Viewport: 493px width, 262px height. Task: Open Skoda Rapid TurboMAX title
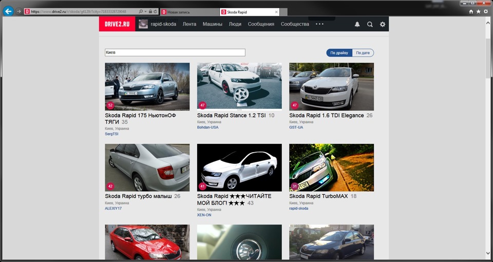(318, 196)
